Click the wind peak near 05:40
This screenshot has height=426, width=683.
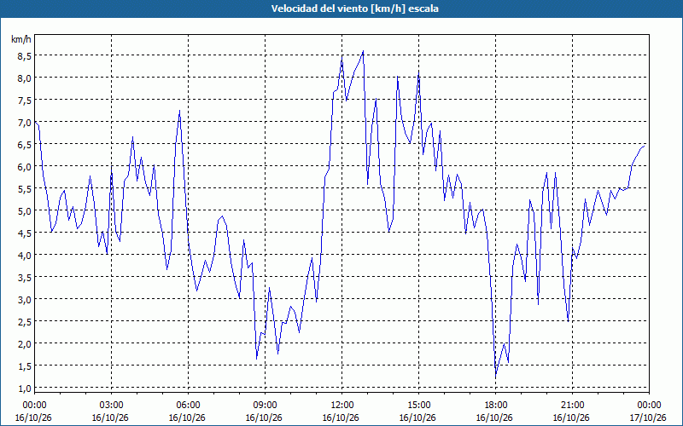(179, 111)
